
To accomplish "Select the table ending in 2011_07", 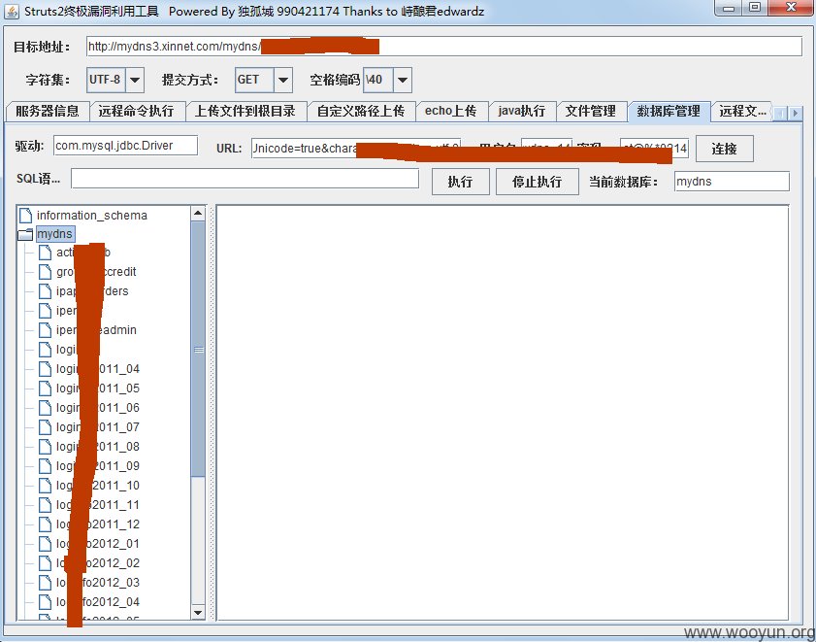I will (x=98, y=427).
